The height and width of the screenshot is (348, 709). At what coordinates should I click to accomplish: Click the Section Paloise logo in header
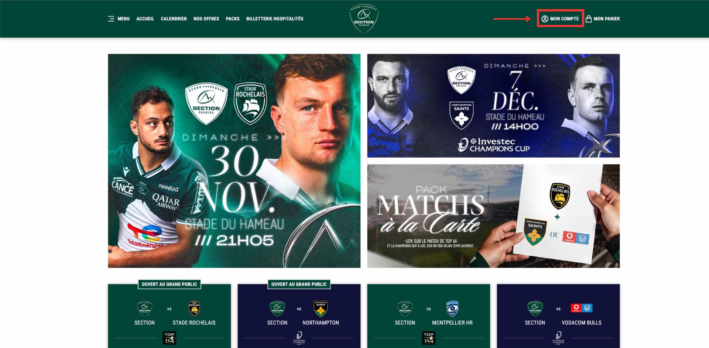pyautogui.click(x=364, y=18)
